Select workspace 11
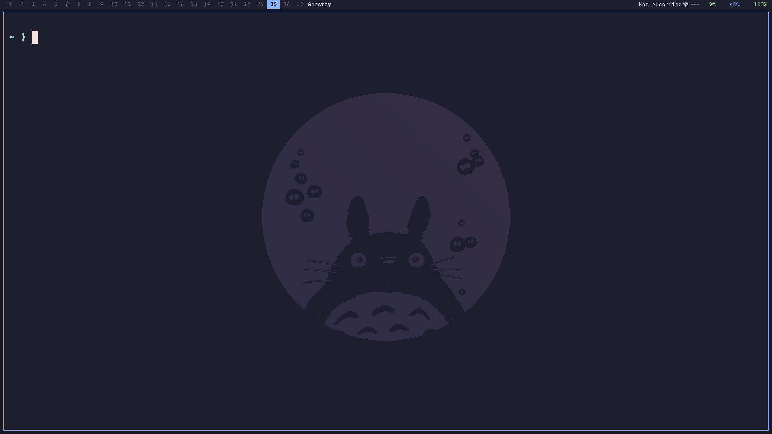 [x=127, y=4]
